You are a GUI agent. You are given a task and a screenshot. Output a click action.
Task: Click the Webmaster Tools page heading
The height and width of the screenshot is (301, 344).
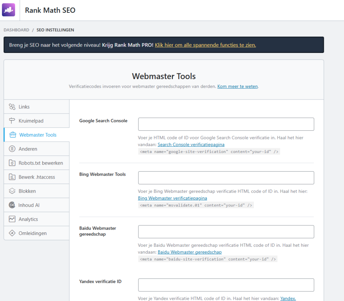[x=164, y=76]
